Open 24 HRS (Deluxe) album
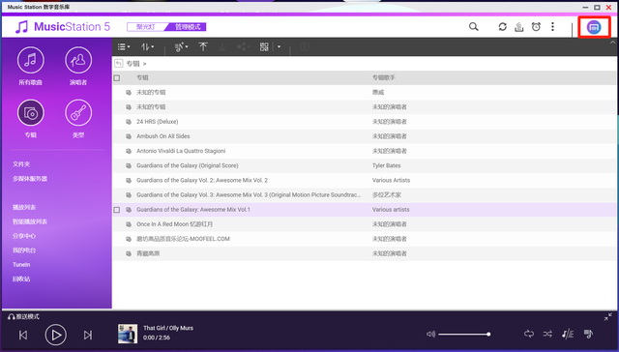Image resolution: width=619 pixels, height=352 pixels. [157, 122]
